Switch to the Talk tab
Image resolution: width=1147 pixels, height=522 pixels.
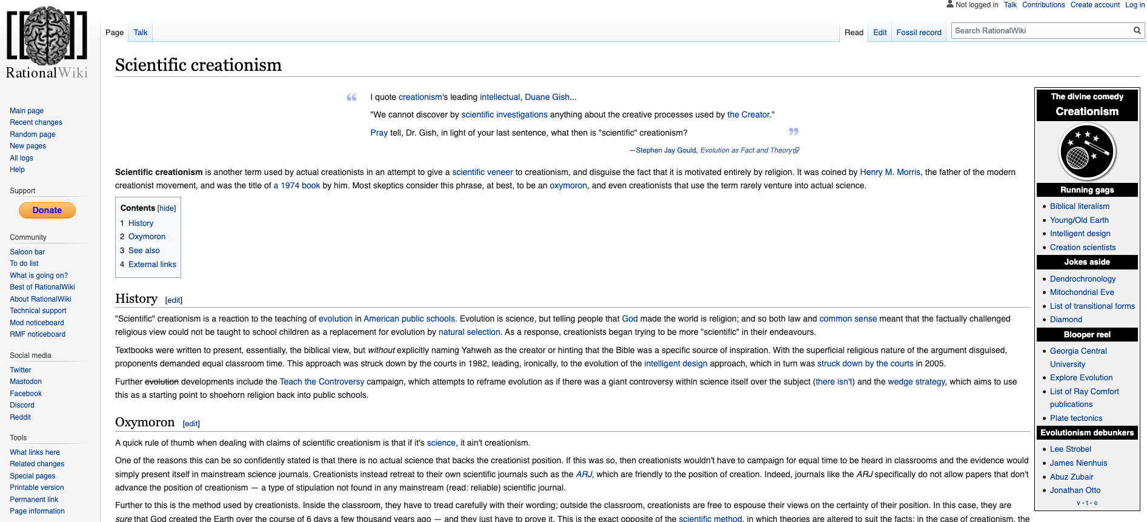(x=141, y=33)
